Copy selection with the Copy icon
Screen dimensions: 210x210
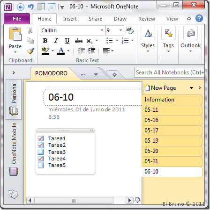click(x=30, y=40)
